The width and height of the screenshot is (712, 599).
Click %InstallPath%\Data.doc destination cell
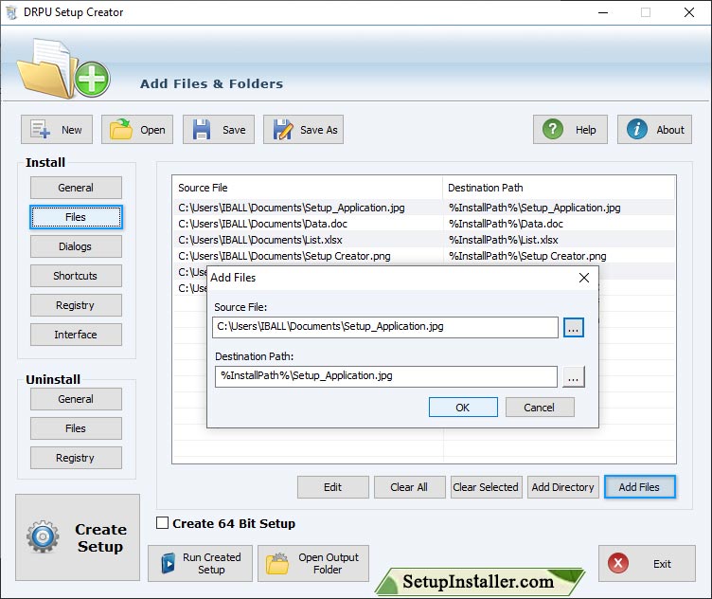point(506,224)
